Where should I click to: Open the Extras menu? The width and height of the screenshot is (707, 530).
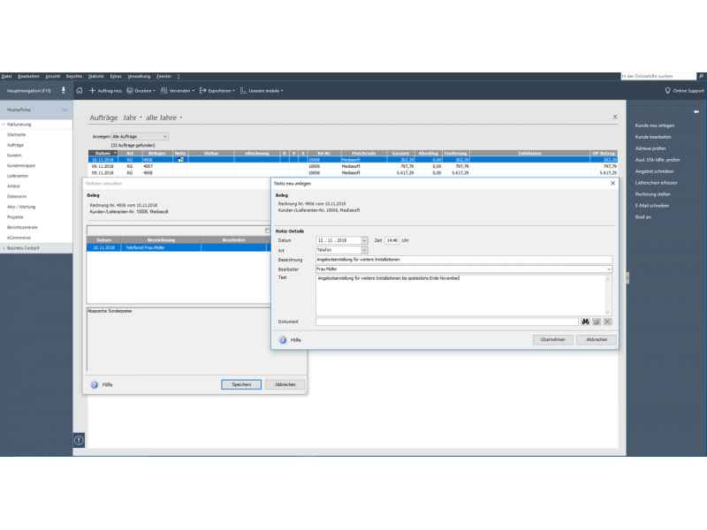click(x=116, y=77)
